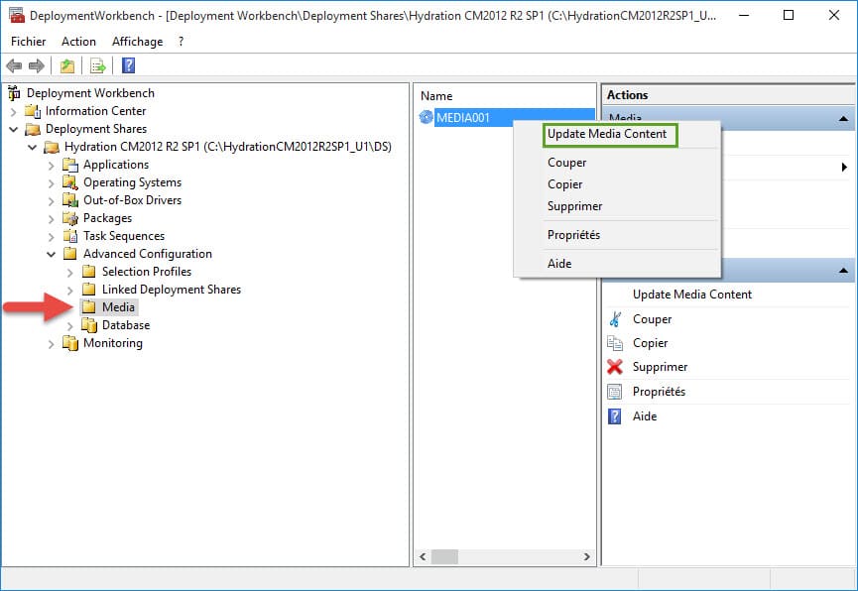Expand the Information Center node
Image resolution: width=858 pixels, height=591 pixels.
pyautogui.click(x=14, y=112)
